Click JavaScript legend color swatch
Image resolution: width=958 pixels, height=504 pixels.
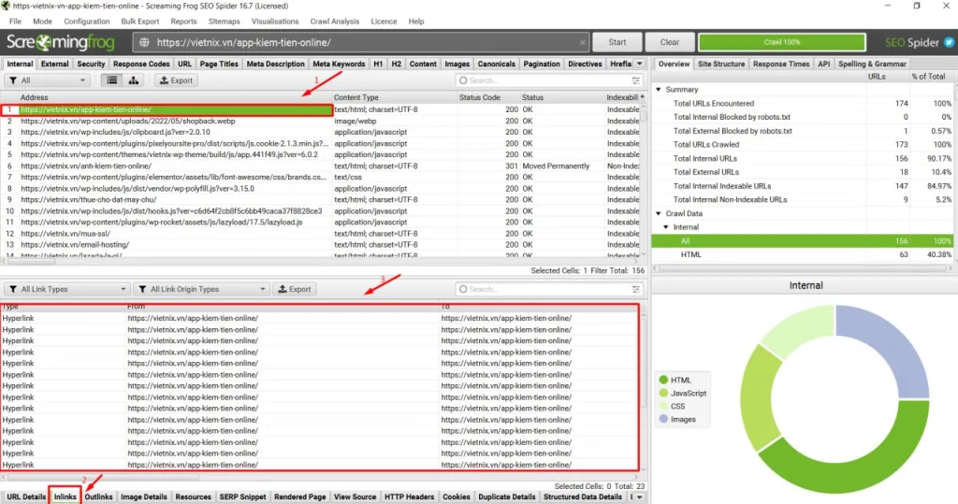(663, 393)
